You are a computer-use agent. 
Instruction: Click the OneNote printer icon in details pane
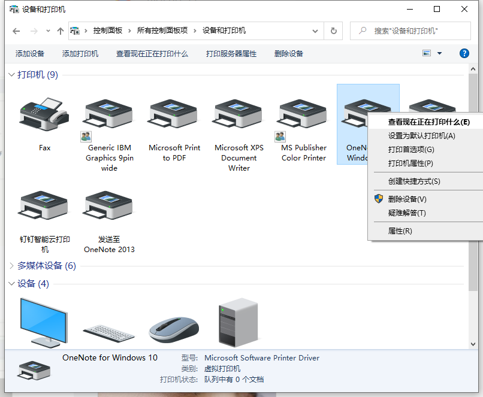(34, 370)
